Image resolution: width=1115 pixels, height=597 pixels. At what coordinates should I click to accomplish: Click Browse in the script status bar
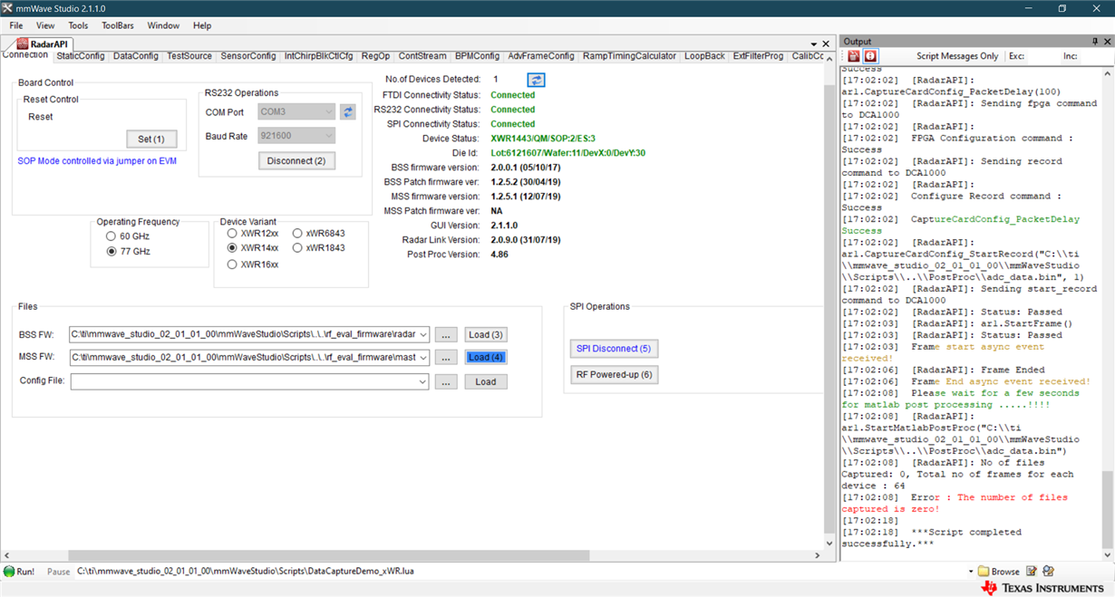coord(998,572)
